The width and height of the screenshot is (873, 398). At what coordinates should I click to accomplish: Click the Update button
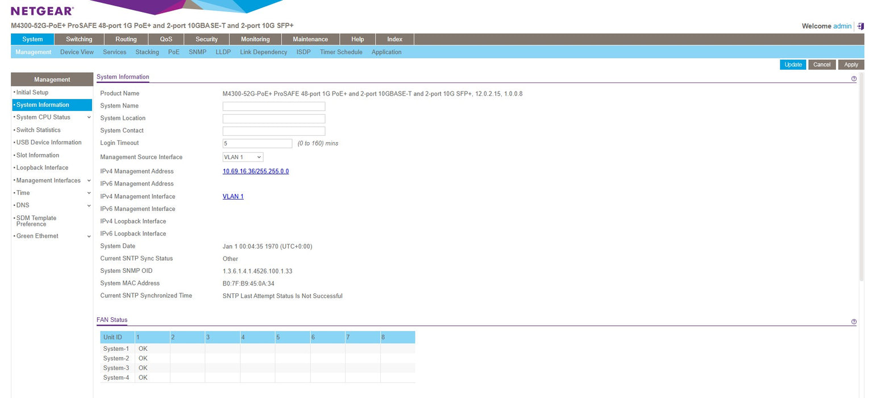click(x=793, y=65)
